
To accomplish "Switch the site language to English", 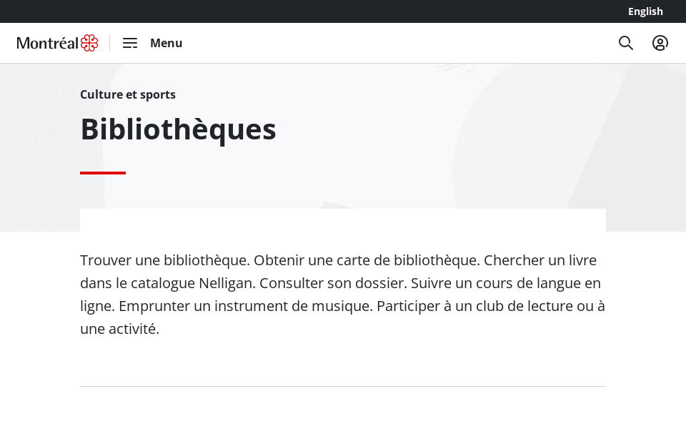I will point(645,11).
